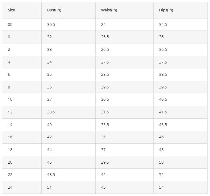Click bust value 35 for size 6
This screenshot has width=210, height=196.
click(x=49, y=75)
